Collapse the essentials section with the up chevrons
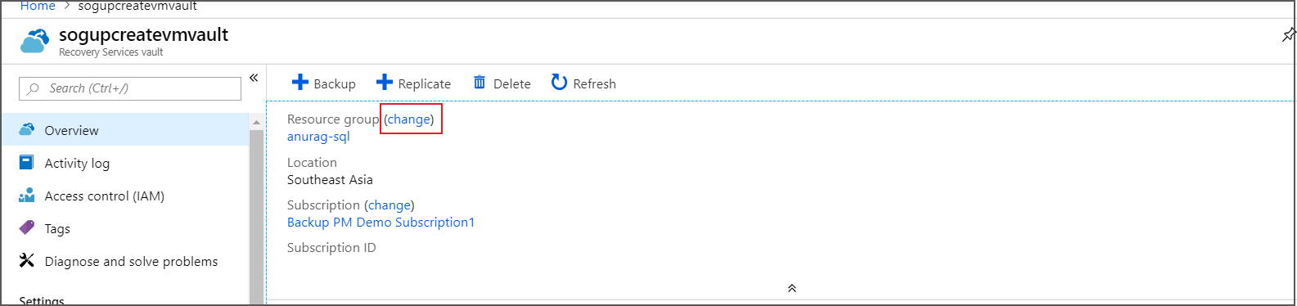The height and width of the screenshot is (306, 1297). (792, 288)
